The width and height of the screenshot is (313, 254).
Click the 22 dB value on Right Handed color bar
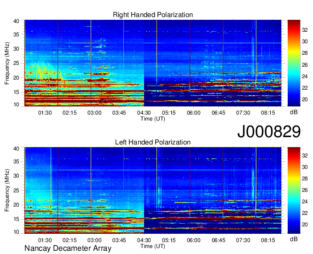point(305,88)
